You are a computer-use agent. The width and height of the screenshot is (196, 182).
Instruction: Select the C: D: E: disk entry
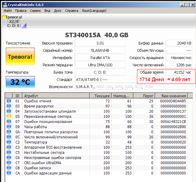[x=14, y=26]
